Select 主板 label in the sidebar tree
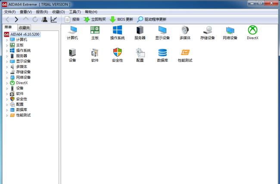 pos(20,45)
